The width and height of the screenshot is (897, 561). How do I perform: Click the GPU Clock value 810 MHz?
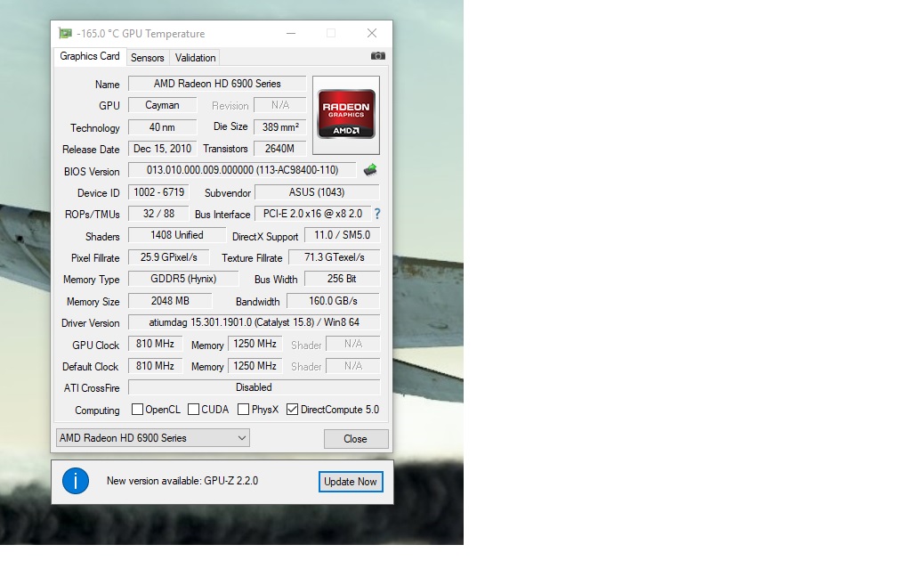pyautogui.click(x=155, y=344)
